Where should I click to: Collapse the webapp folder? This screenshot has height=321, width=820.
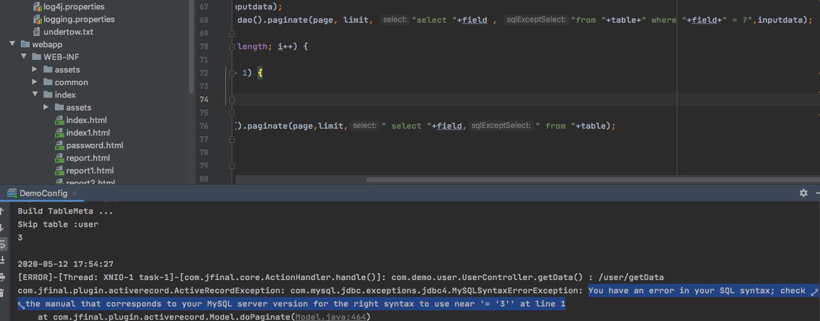[x=13, y=44]
